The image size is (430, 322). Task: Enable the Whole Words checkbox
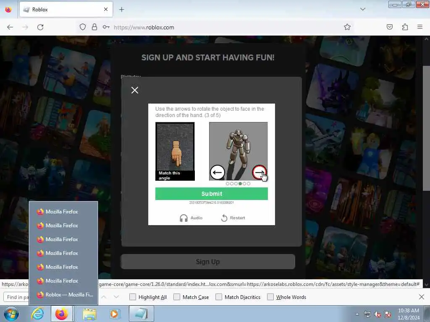click(x=270, y=297)
